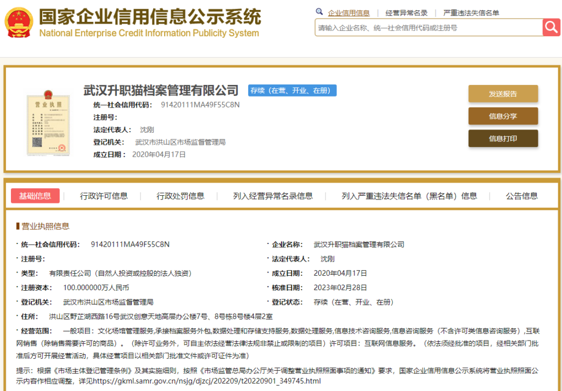This screenshot has height=391, width=562.
Task: Click the 发送报告 button
Action: pos(503,94)
